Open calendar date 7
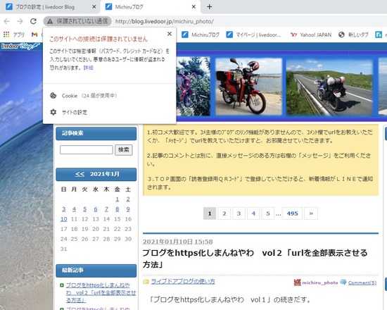 tap(106, 209)
